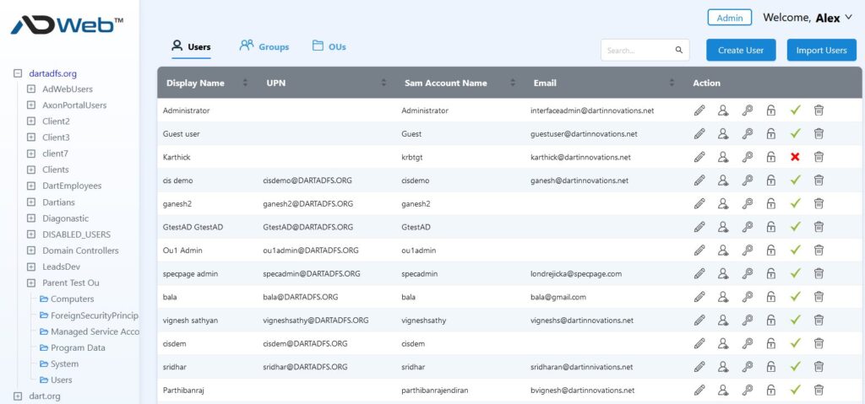Click Sam Account Name krbtgt

[x=412, y=157]
